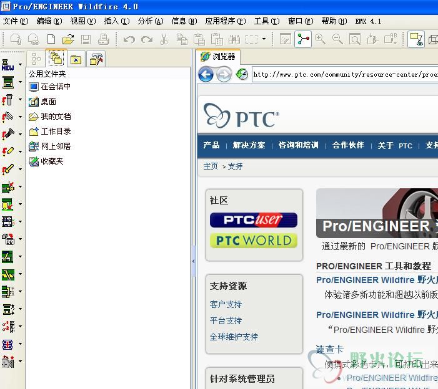
Task: Click the New file icon in the toolbar
Action: (x=51, y=39)
